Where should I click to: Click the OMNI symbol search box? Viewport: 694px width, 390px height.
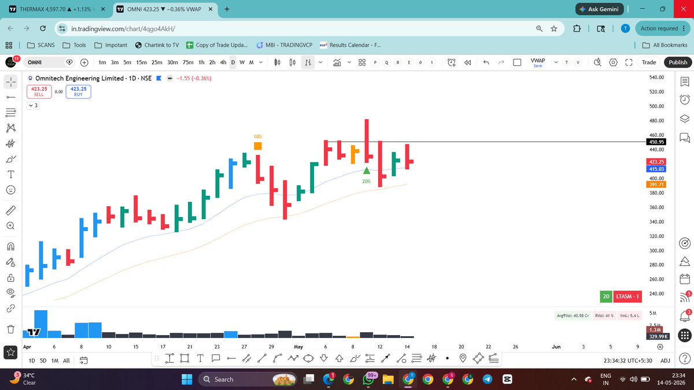49,62
